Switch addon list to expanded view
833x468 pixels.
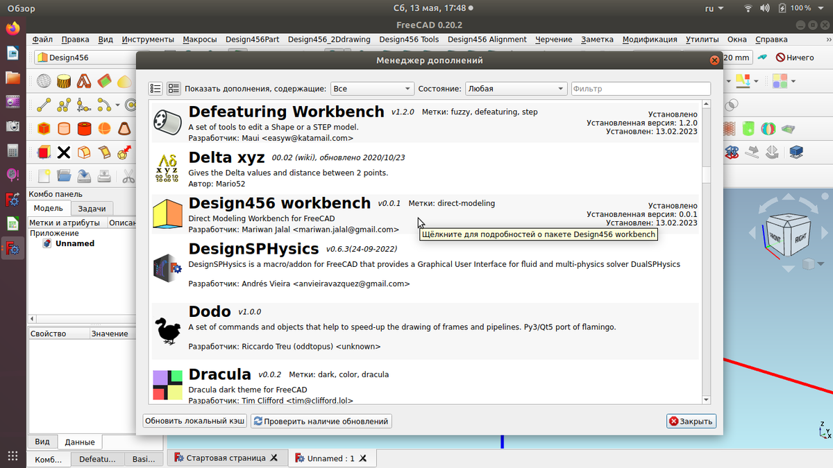click(x=174, y=89)
